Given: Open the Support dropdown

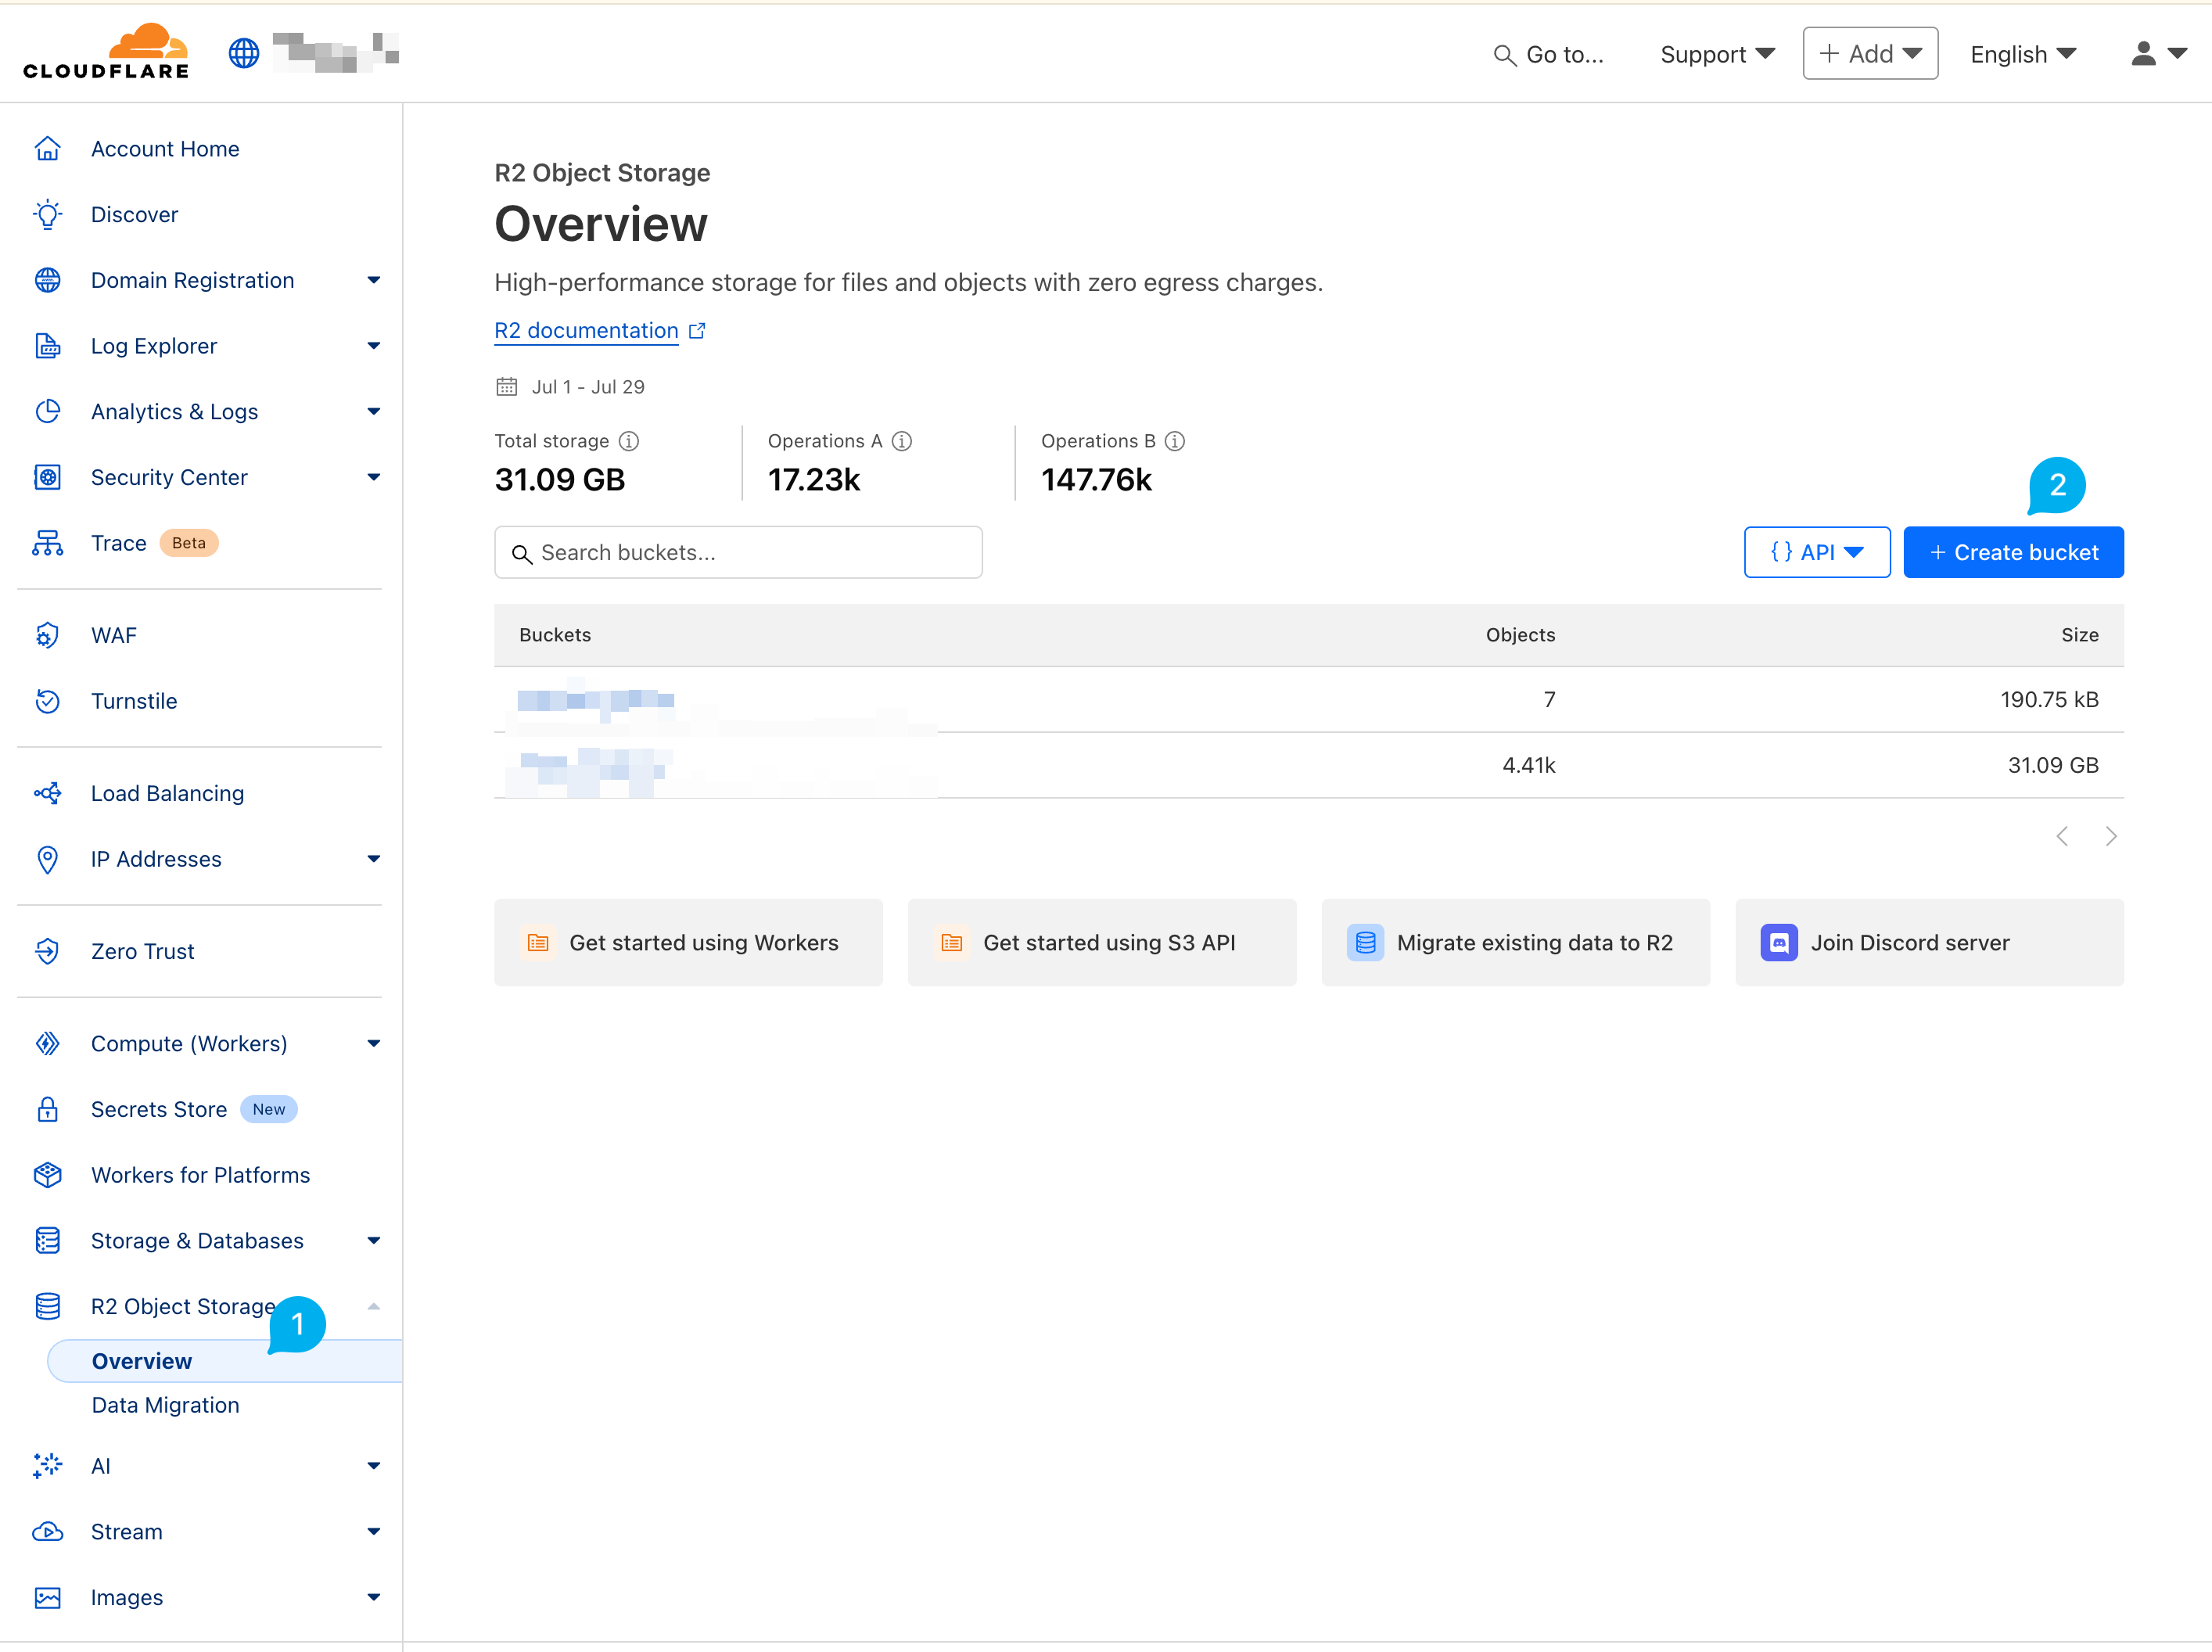Looking at the screenshot, I should pyautogui.click(x=1717, y=54).
